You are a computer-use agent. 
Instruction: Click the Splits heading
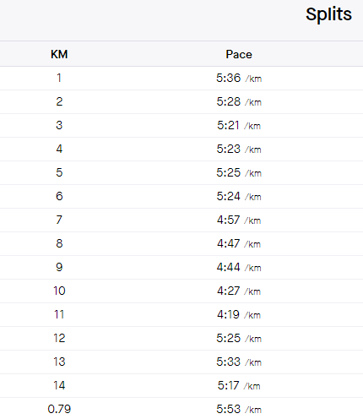(x=328, y=14)
